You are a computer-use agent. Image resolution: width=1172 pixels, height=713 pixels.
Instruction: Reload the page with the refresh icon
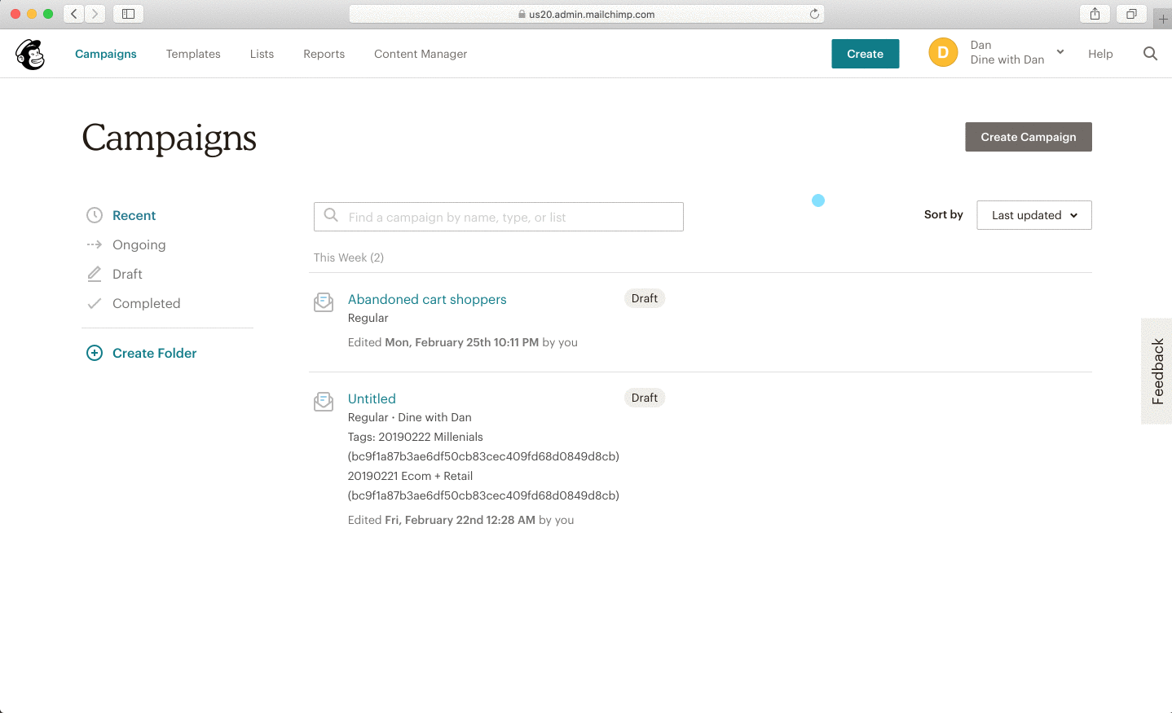(814, 14)
